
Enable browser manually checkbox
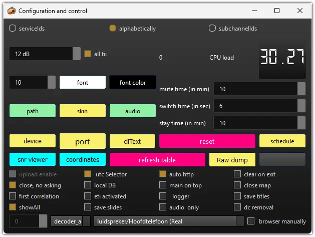(x=251, y=221)
